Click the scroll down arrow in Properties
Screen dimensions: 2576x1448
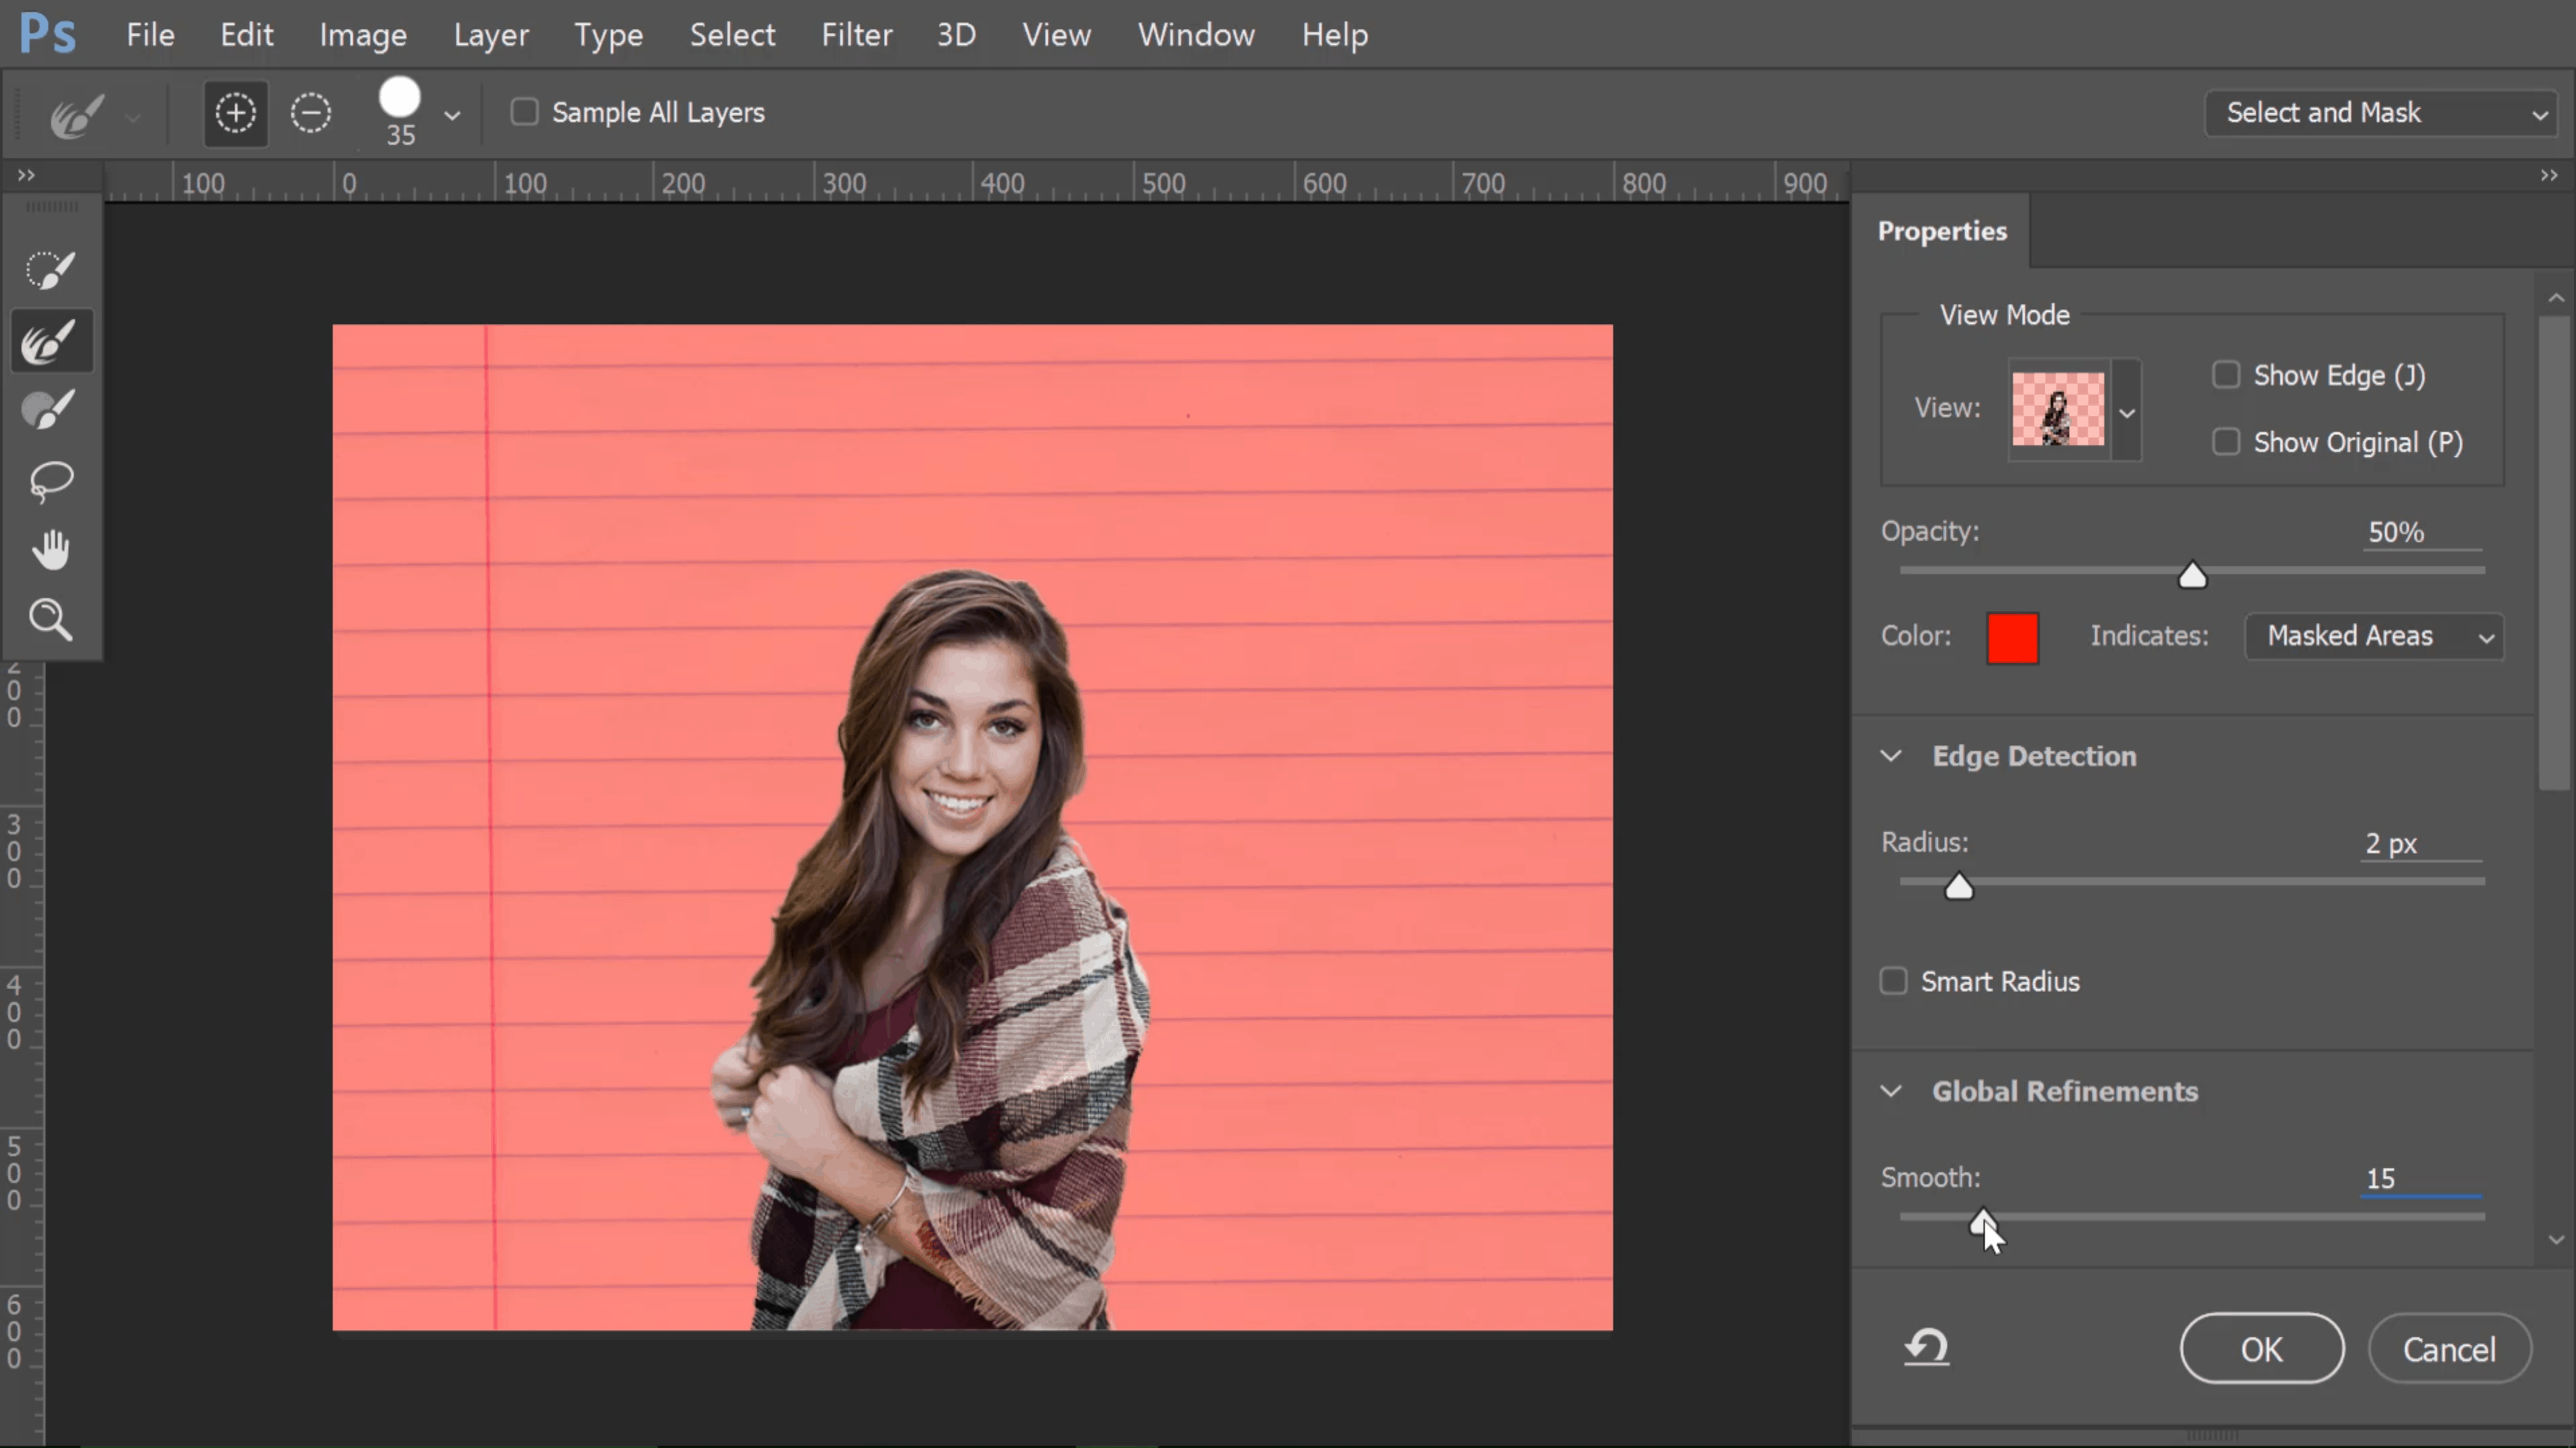[2556, 1240]
